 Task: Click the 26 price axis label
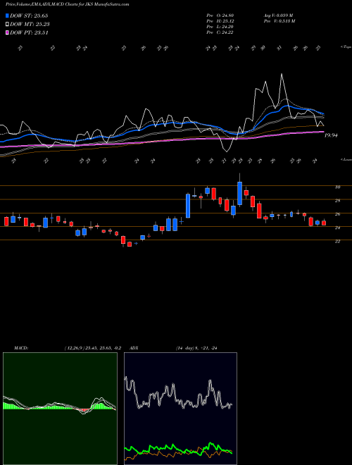337,214
